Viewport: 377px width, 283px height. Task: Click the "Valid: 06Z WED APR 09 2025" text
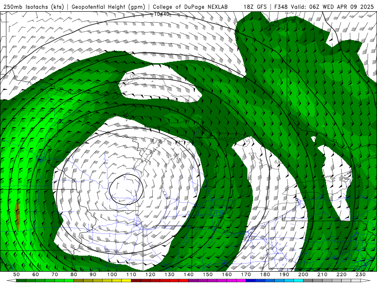tap(332, 7)
